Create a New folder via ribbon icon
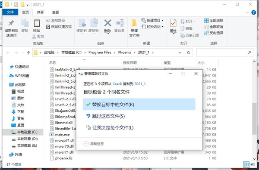The width and height of the screenshot is (259, 170). point(134,23)
